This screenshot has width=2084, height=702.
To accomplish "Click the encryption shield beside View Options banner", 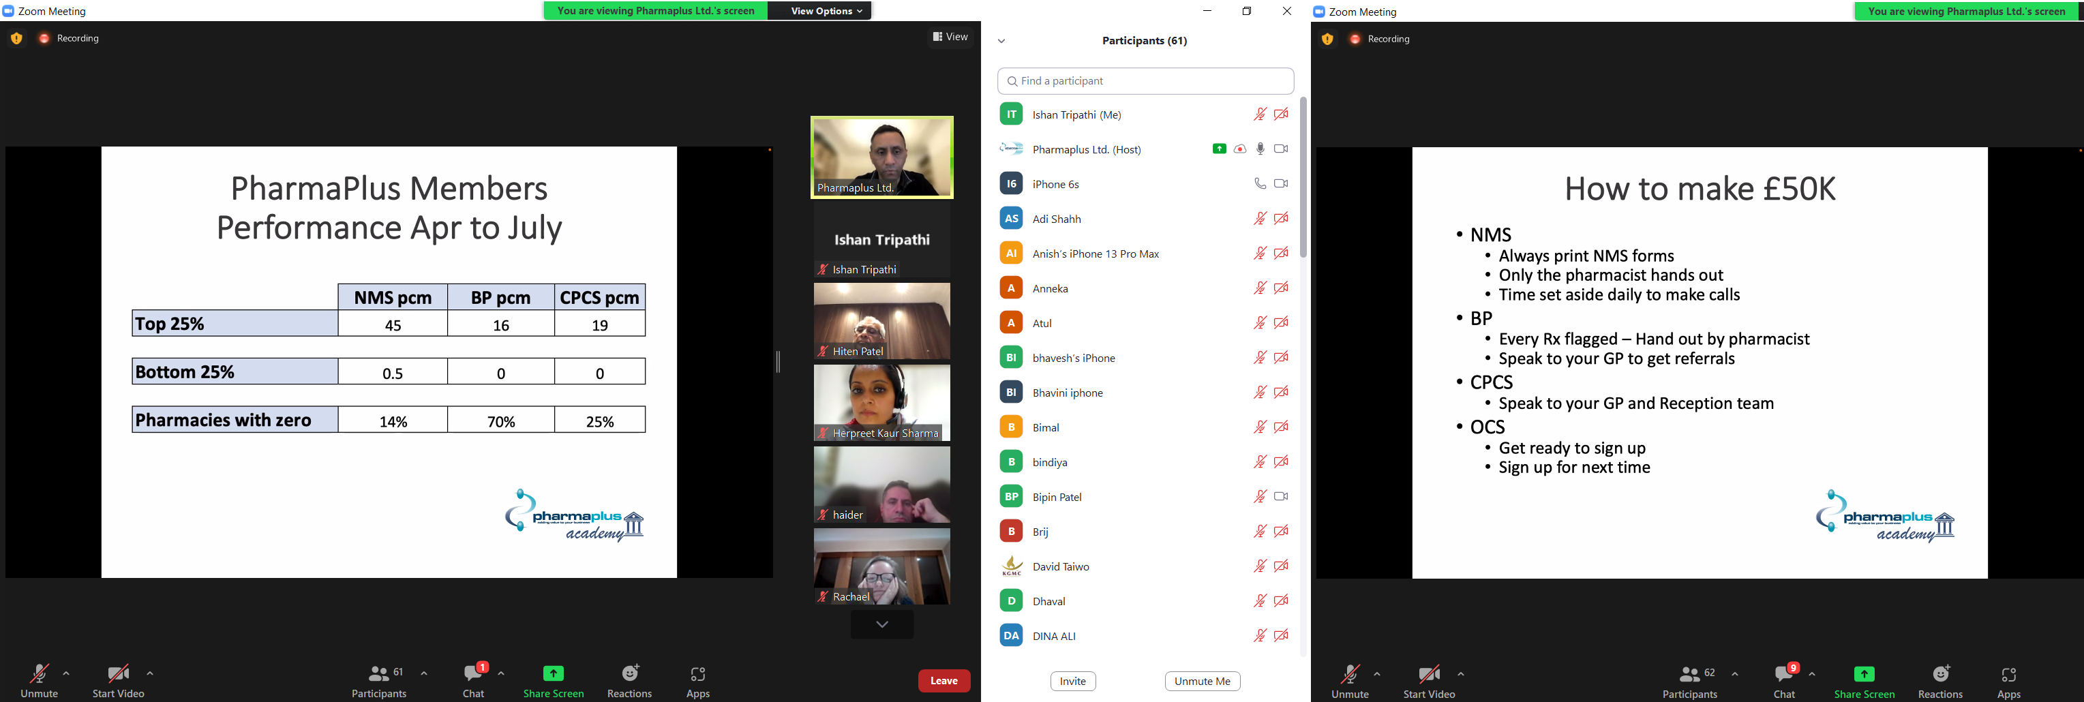I will click(x=16, y=38).
